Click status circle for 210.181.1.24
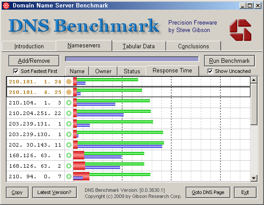Image resolution: width=264 pixels, height=205 pixels. pyautogui.click(x=69, y=82)
